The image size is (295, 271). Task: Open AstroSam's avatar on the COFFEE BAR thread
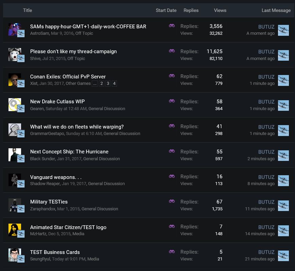[14, 30]
